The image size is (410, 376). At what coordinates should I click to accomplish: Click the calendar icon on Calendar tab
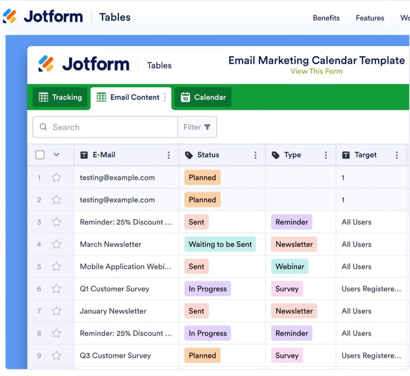click(185, 97)
